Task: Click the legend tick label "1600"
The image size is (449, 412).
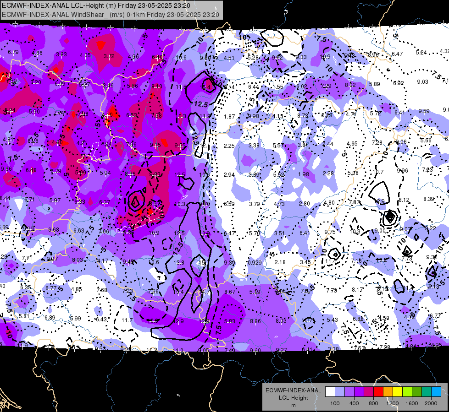Action: click(x=412, y=403)
